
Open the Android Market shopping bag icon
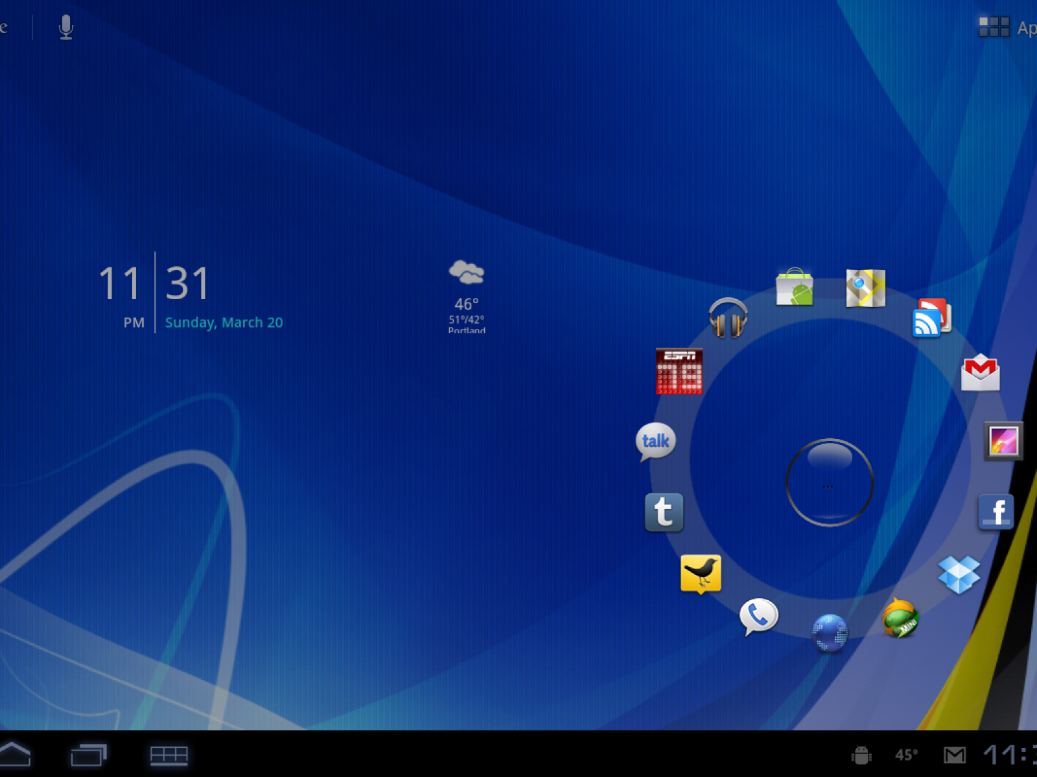pyautogui.click(x=794, y=287)
